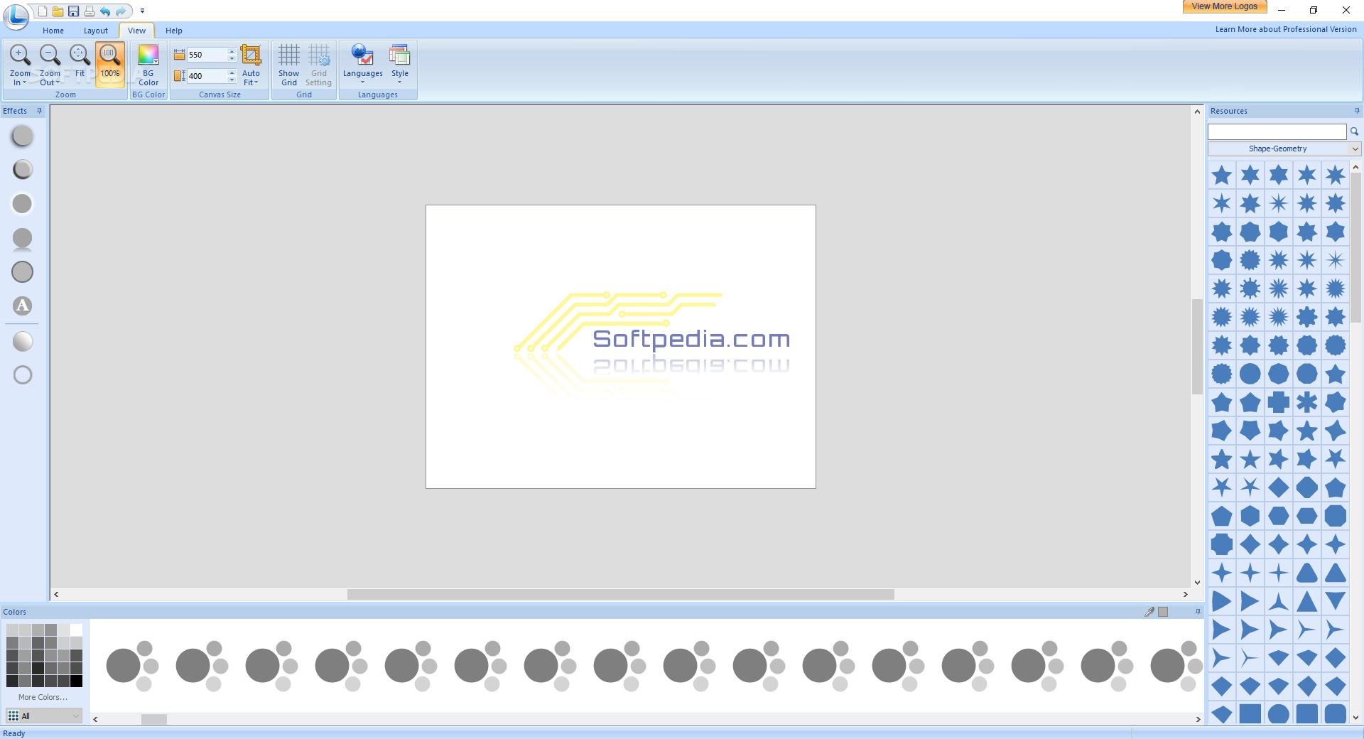Image resolution: width=1364 pixels, height=739 pixels.
Task: Insert the plus cross shape
Action: [1279, 402]
